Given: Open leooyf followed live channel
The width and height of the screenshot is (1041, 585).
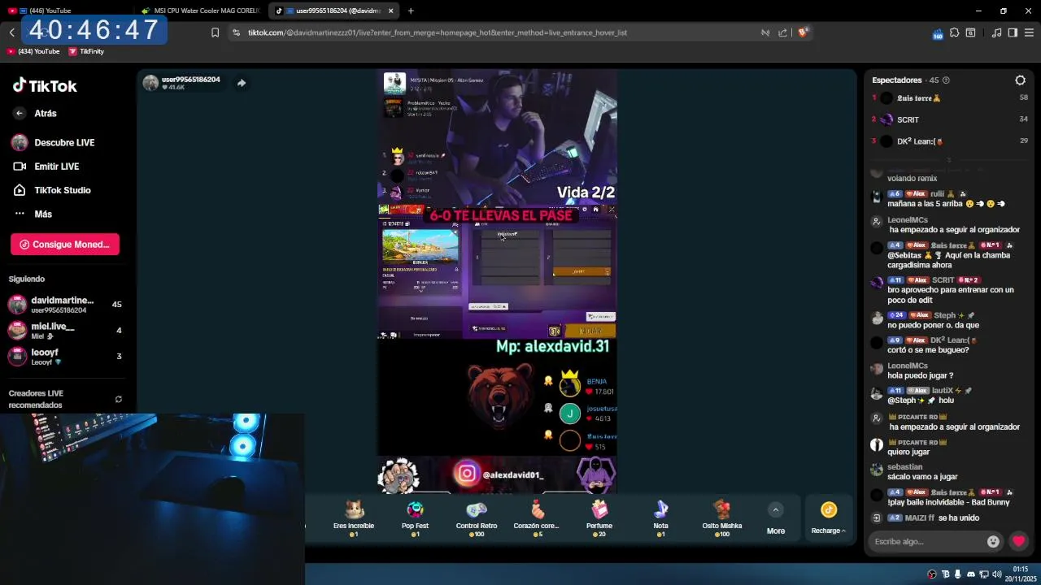Looking at the screenshot, I should click(65, 356).
